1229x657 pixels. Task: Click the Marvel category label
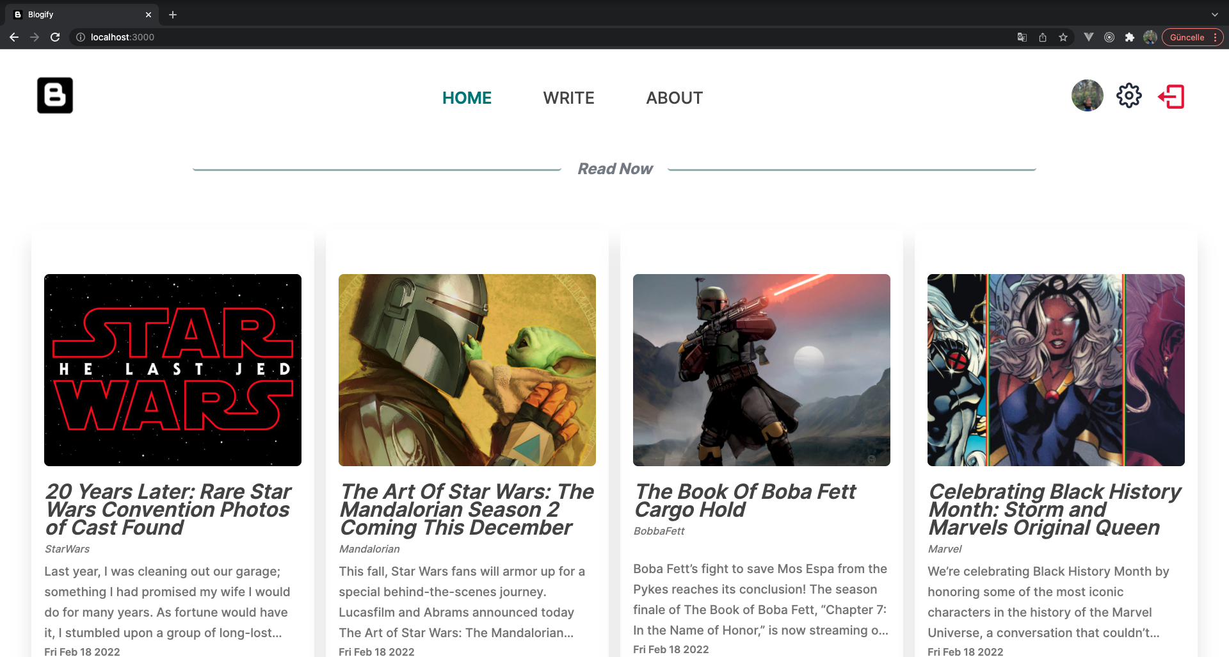click(x=945, y=549)
